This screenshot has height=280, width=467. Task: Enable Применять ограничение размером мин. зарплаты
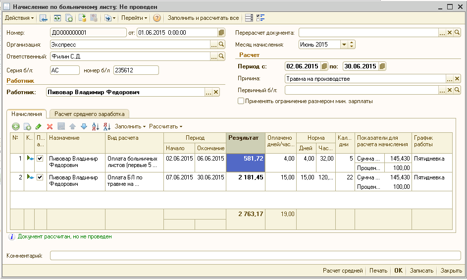[241, 101]
